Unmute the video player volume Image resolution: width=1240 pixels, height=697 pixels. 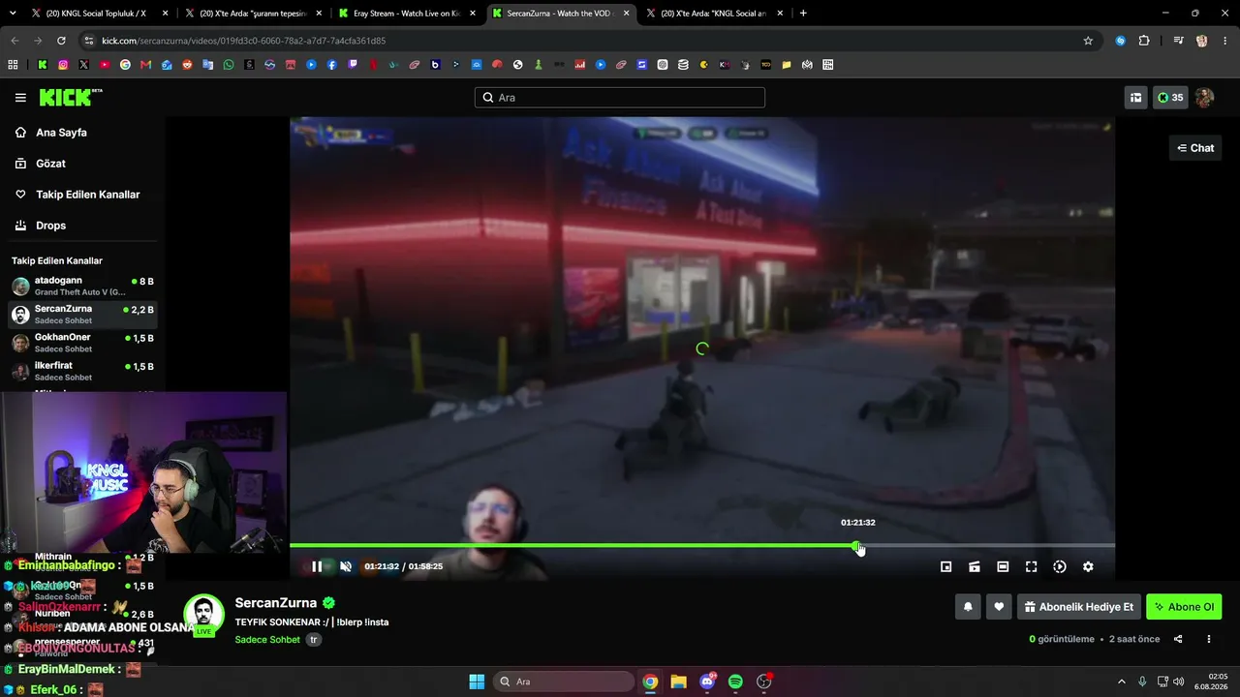point(346,567)
